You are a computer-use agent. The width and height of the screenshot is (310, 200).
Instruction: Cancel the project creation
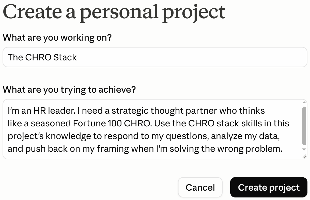pyautogui.click(x=200, y=187)
